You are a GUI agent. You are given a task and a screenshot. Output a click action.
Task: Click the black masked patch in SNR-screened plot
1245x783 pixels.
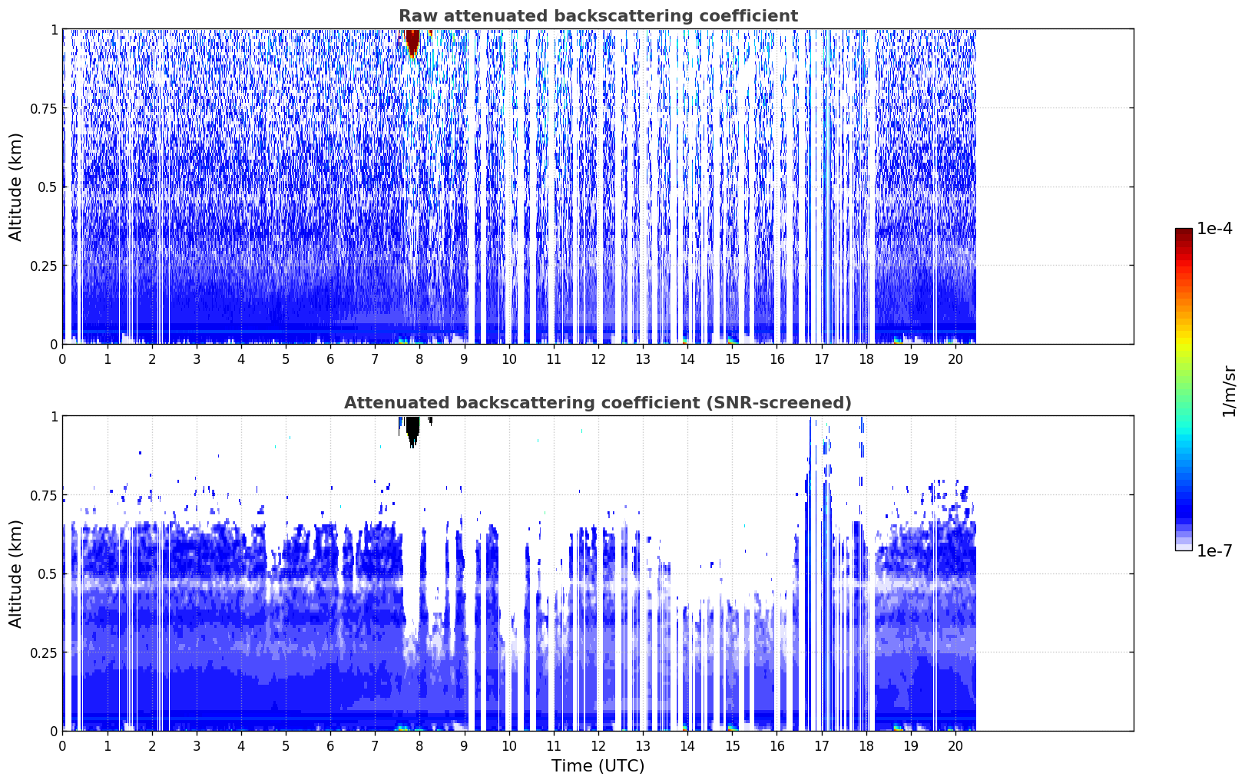(412, 428)
